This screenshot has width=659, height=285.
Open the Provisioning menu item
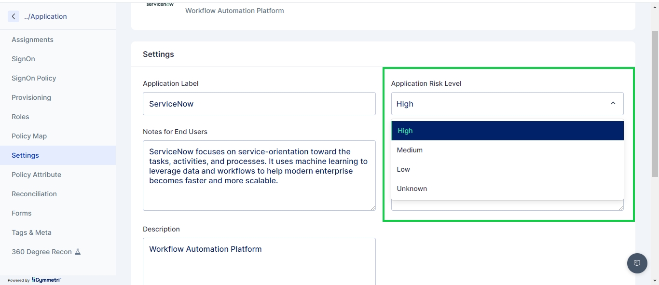pos(31,97)
